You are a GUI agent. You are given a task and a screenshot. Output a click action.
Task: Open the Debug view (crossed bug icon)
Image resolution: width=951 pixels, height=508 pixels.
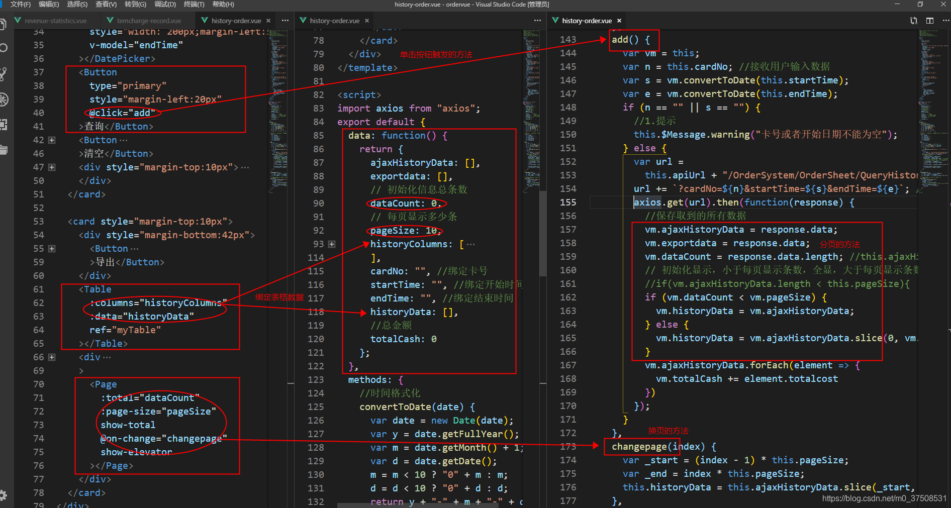coord(4,99)
